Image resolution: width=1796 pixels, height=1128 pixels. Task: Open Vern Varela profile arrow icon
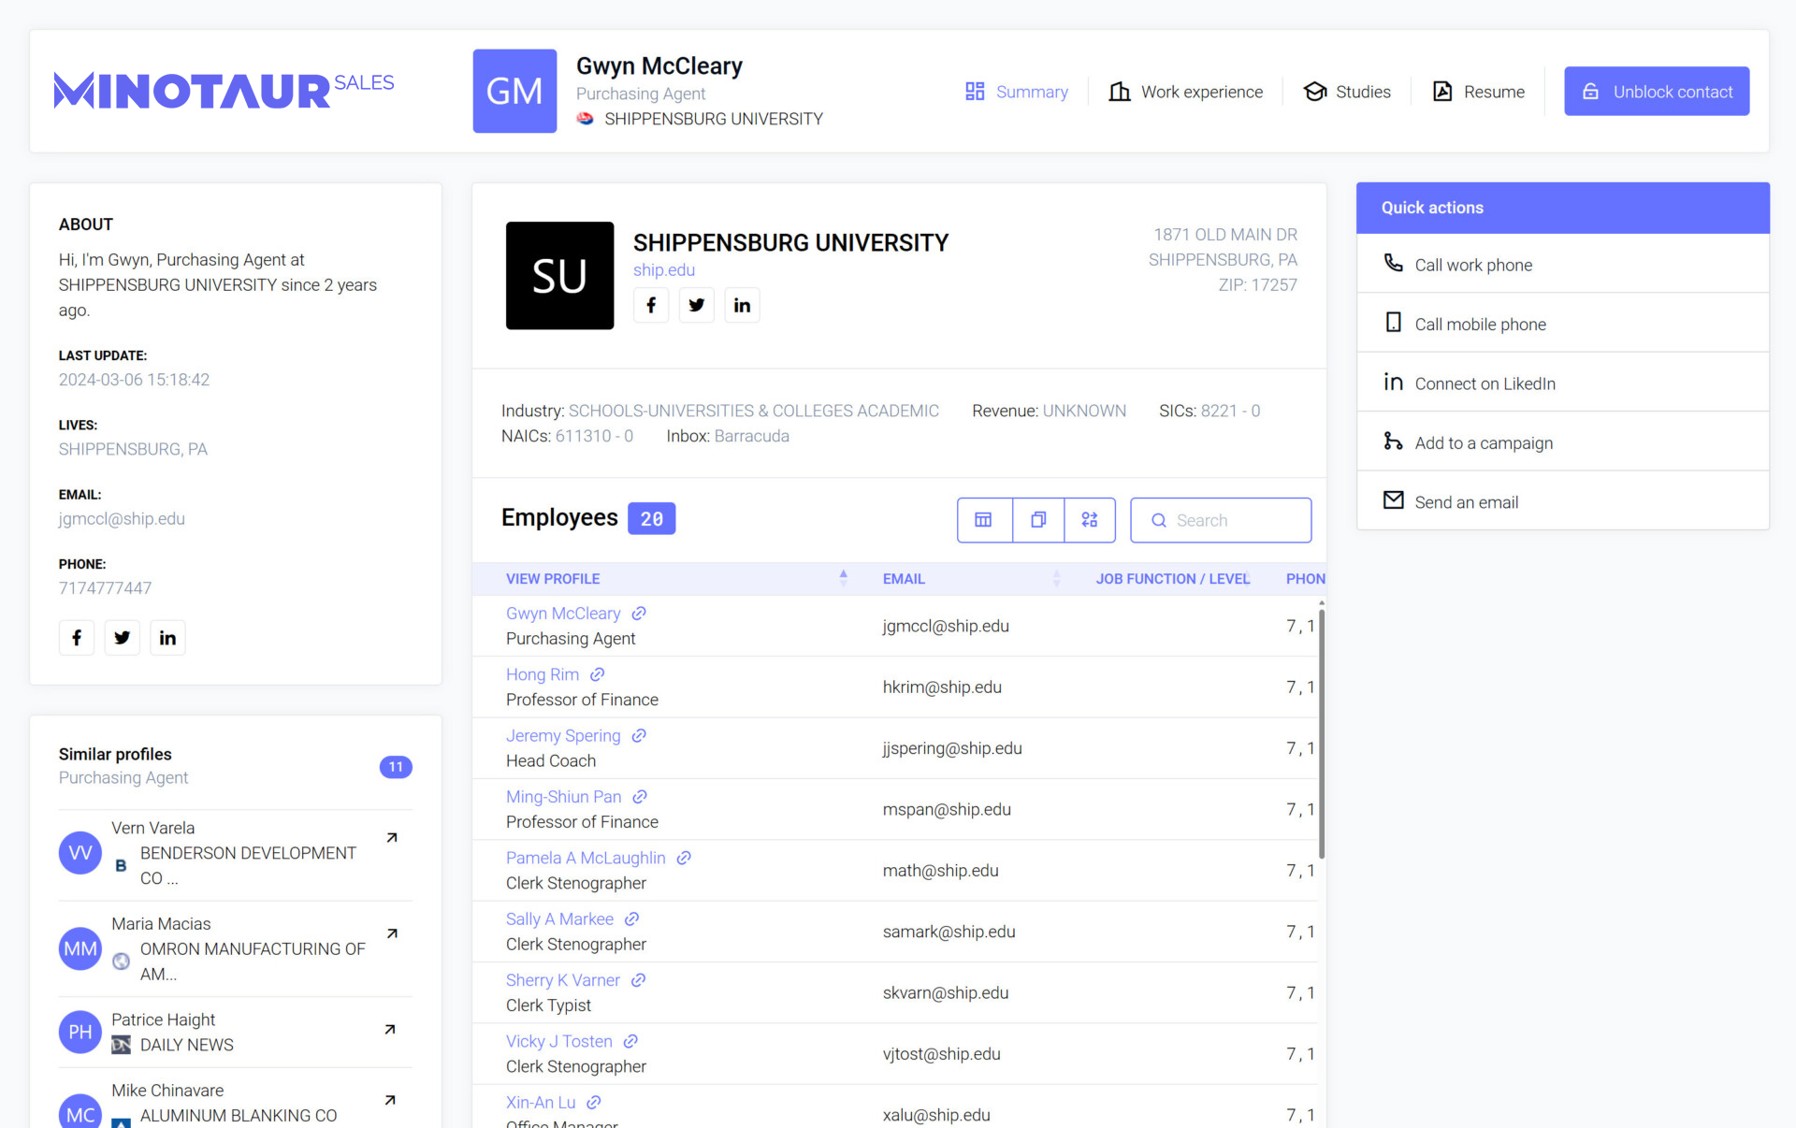point(392,837)
